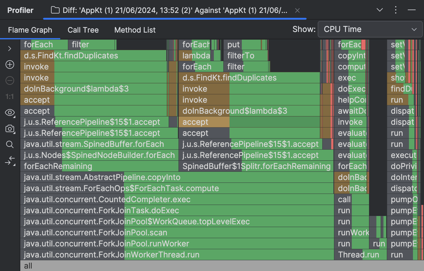Expand the sidebar using the chevron arrow
Image resolution: width=424 pixels, height=271 pixels.
(x=10, y=49)
